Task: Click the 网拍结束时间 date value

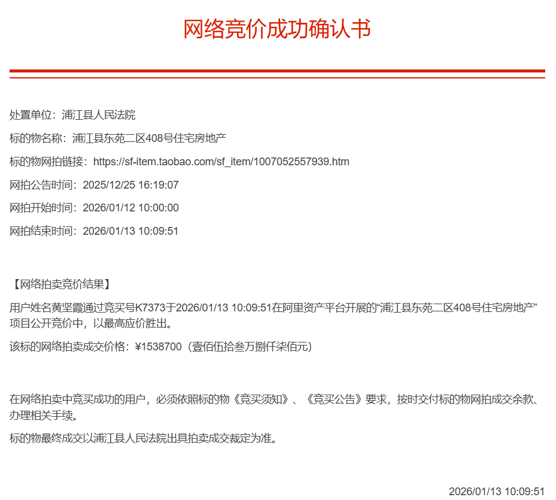Action: pos(130,231)
